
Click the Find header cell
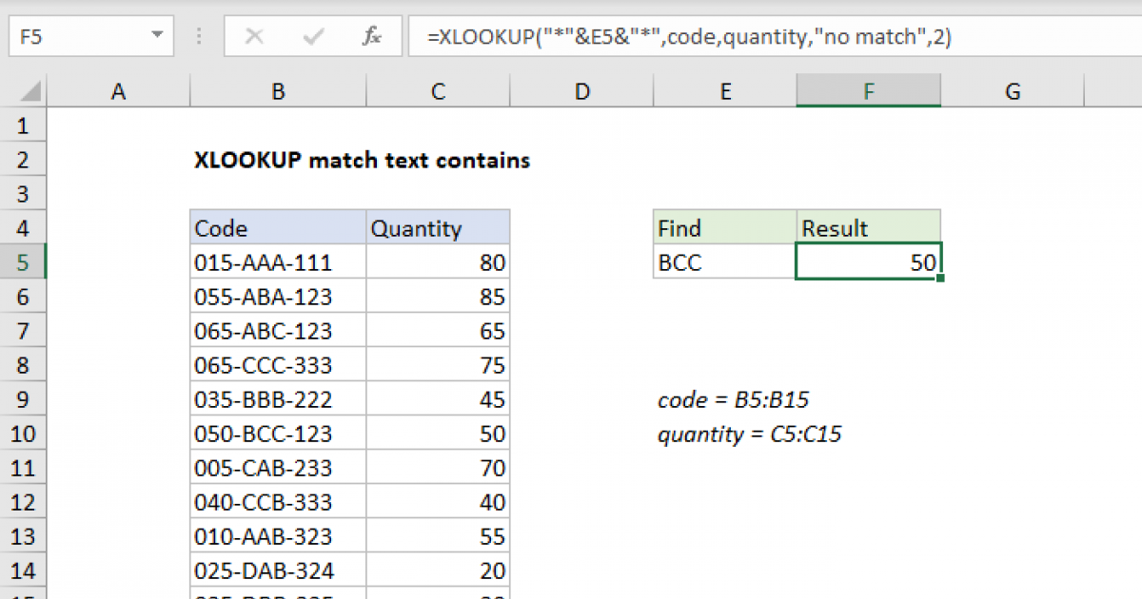click(723, 227)
